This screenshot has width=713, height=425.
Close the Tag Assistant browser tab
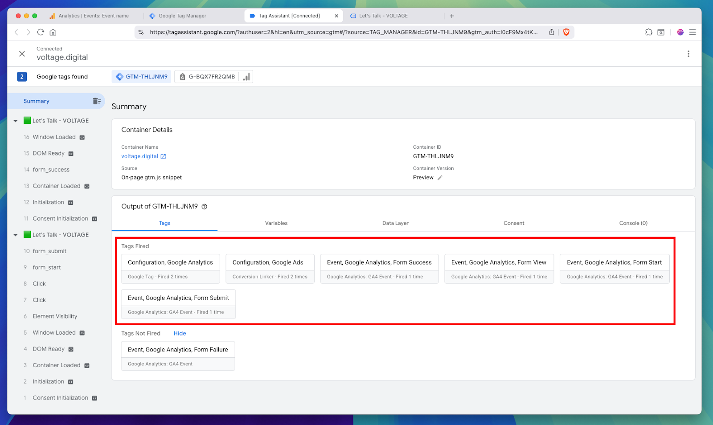(x=336, y=16)
